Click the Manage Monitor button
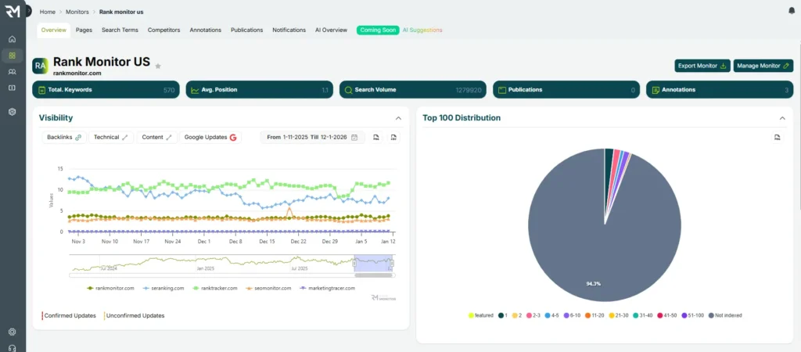The width and height of the screenshot is (801, 352). [763, 66]
